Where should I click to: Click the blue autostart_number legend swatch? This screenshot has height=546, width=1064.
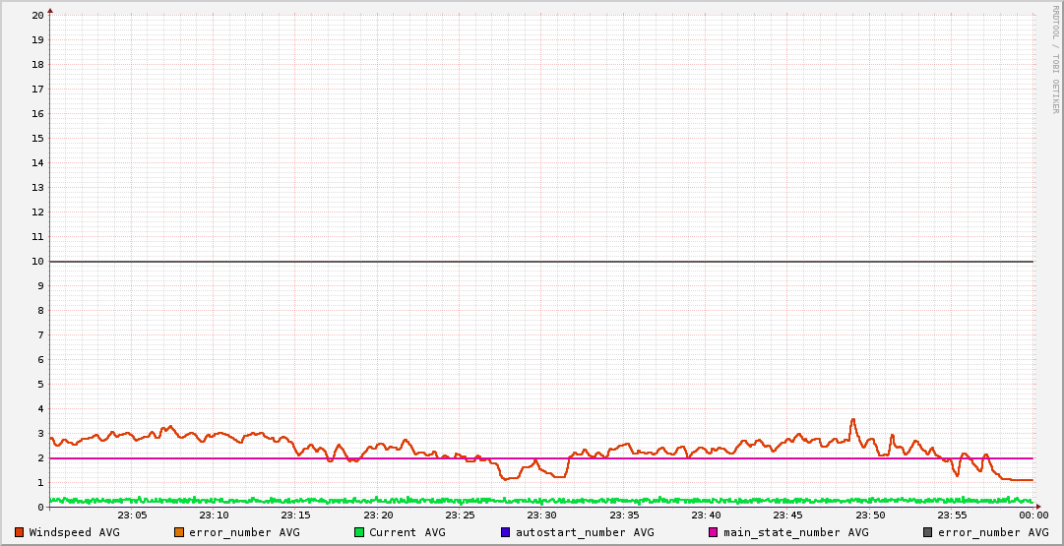point(506,532)
